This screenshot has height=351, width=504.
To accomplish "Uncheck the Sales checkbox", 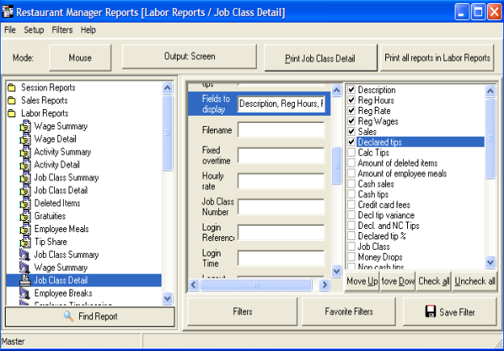I will tap(351, 131).
